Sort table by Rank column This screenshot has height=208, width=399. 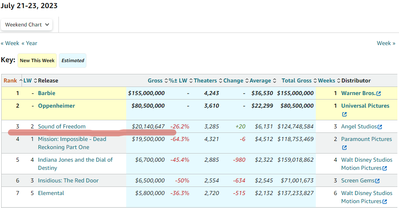(13, 81)
